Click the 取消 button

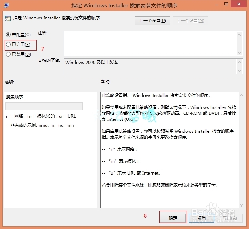coord(202,218)
